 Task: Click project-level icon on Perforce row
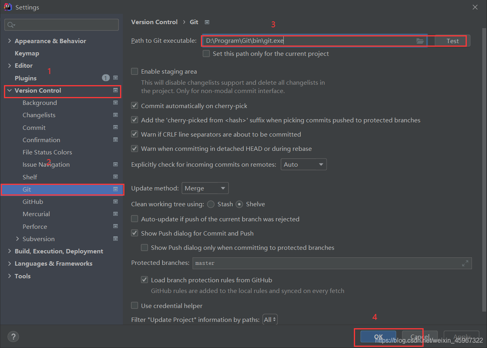pyautogui.click(x=116, y=226)
